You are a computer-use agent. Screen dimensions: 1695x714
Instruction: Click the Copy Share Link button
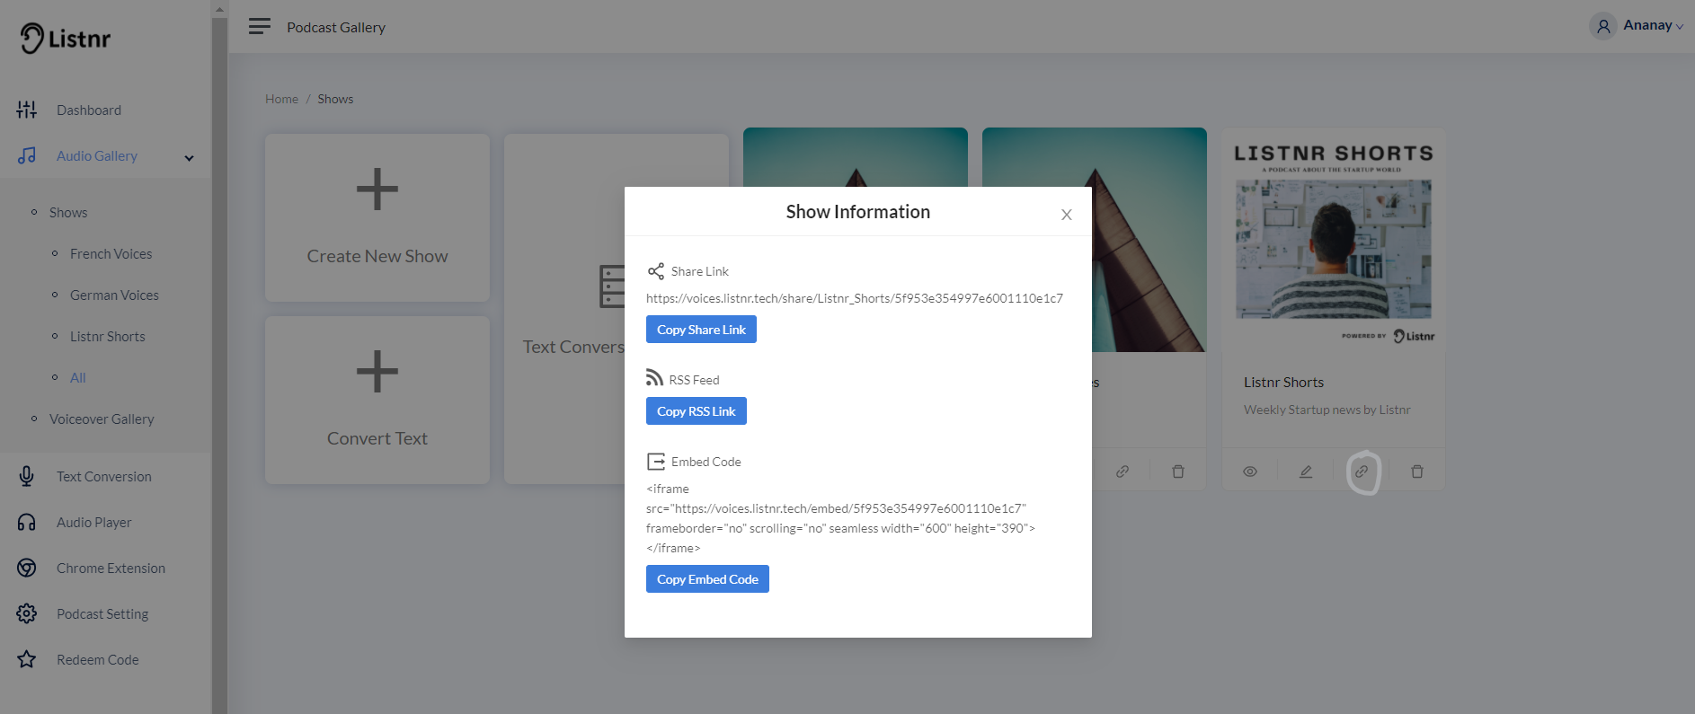coord(701,330)
